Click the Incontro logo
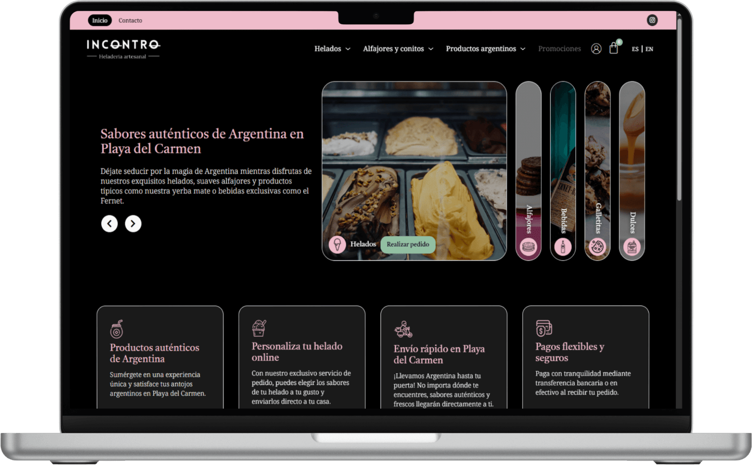Screen dimensions: 752x465 pos(123,49)
